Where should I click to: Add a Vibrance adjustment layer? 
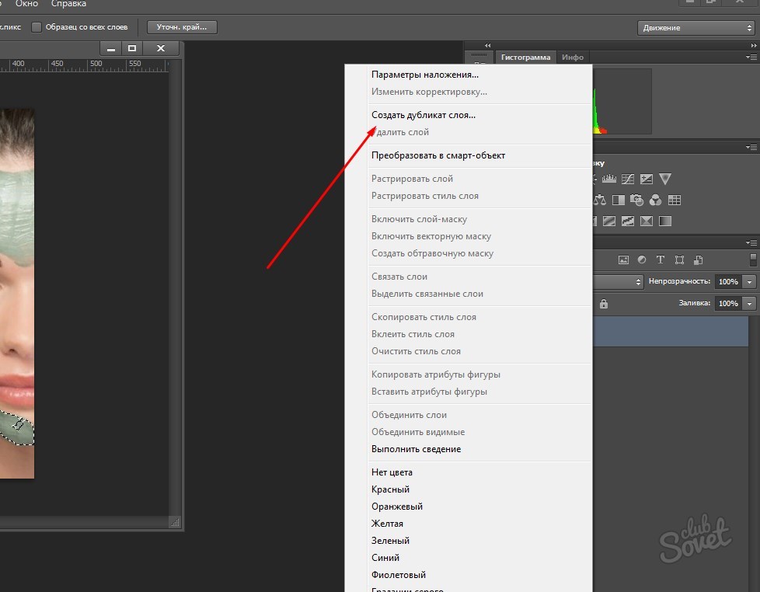point(665,179)
